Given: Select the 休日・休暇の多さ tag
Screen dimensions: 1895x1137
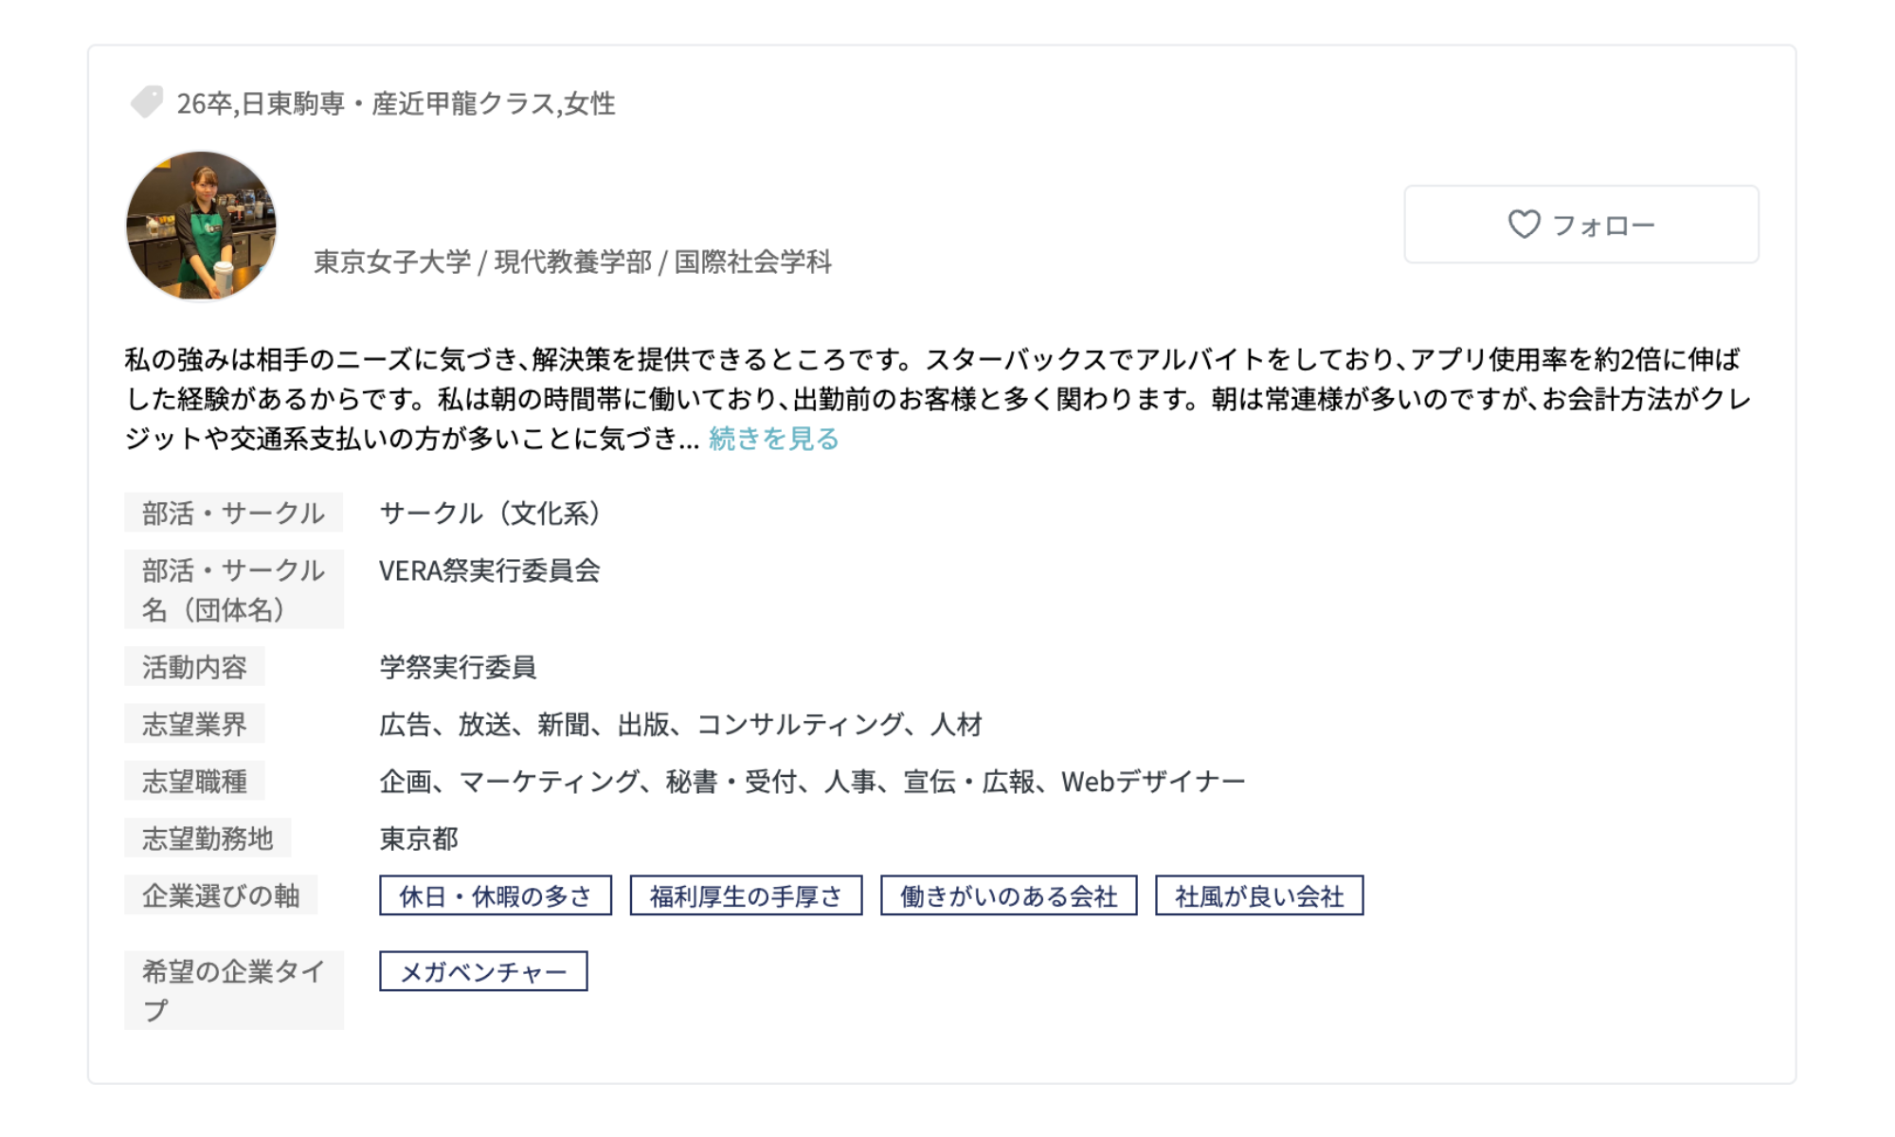Looking at the screenshot, I should click(495, 895).
